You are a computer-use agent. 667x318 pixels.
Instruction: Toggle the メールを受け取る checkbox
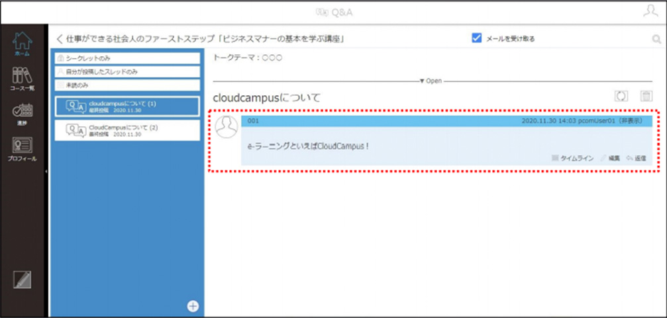click(476, 38)
